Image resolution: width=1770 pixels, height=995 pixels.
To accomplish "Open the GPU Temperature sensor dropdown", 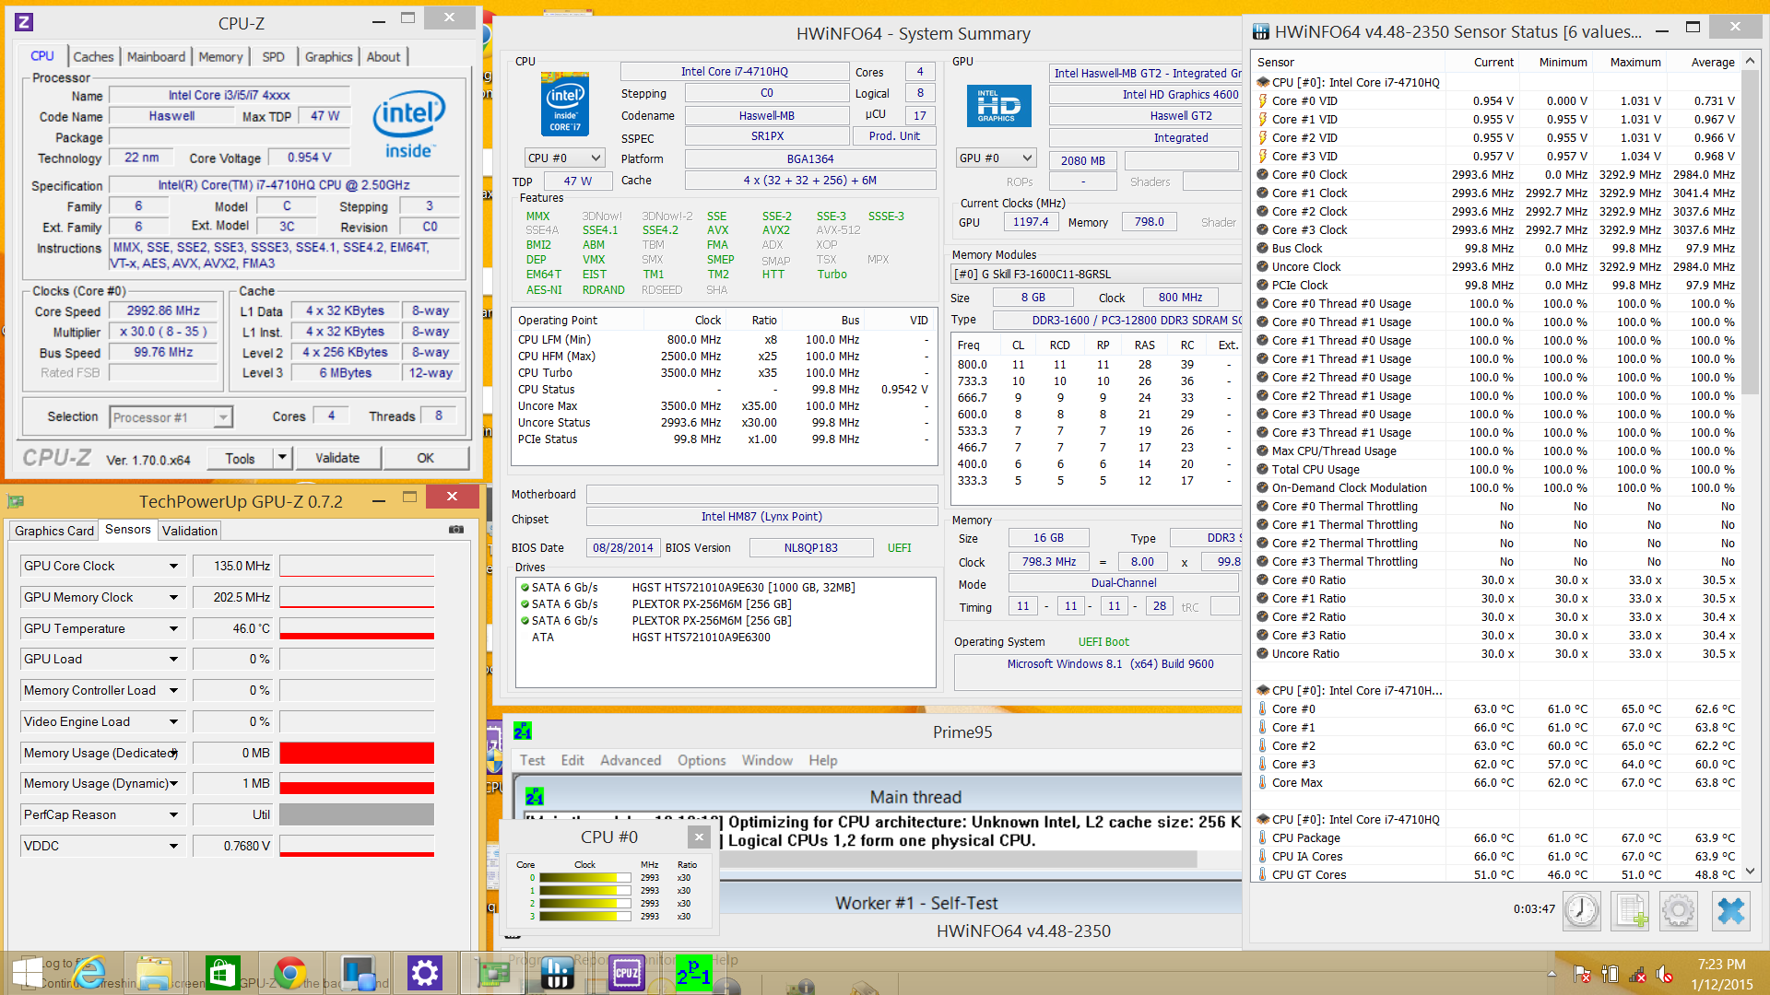I will [x=173, y=628].
